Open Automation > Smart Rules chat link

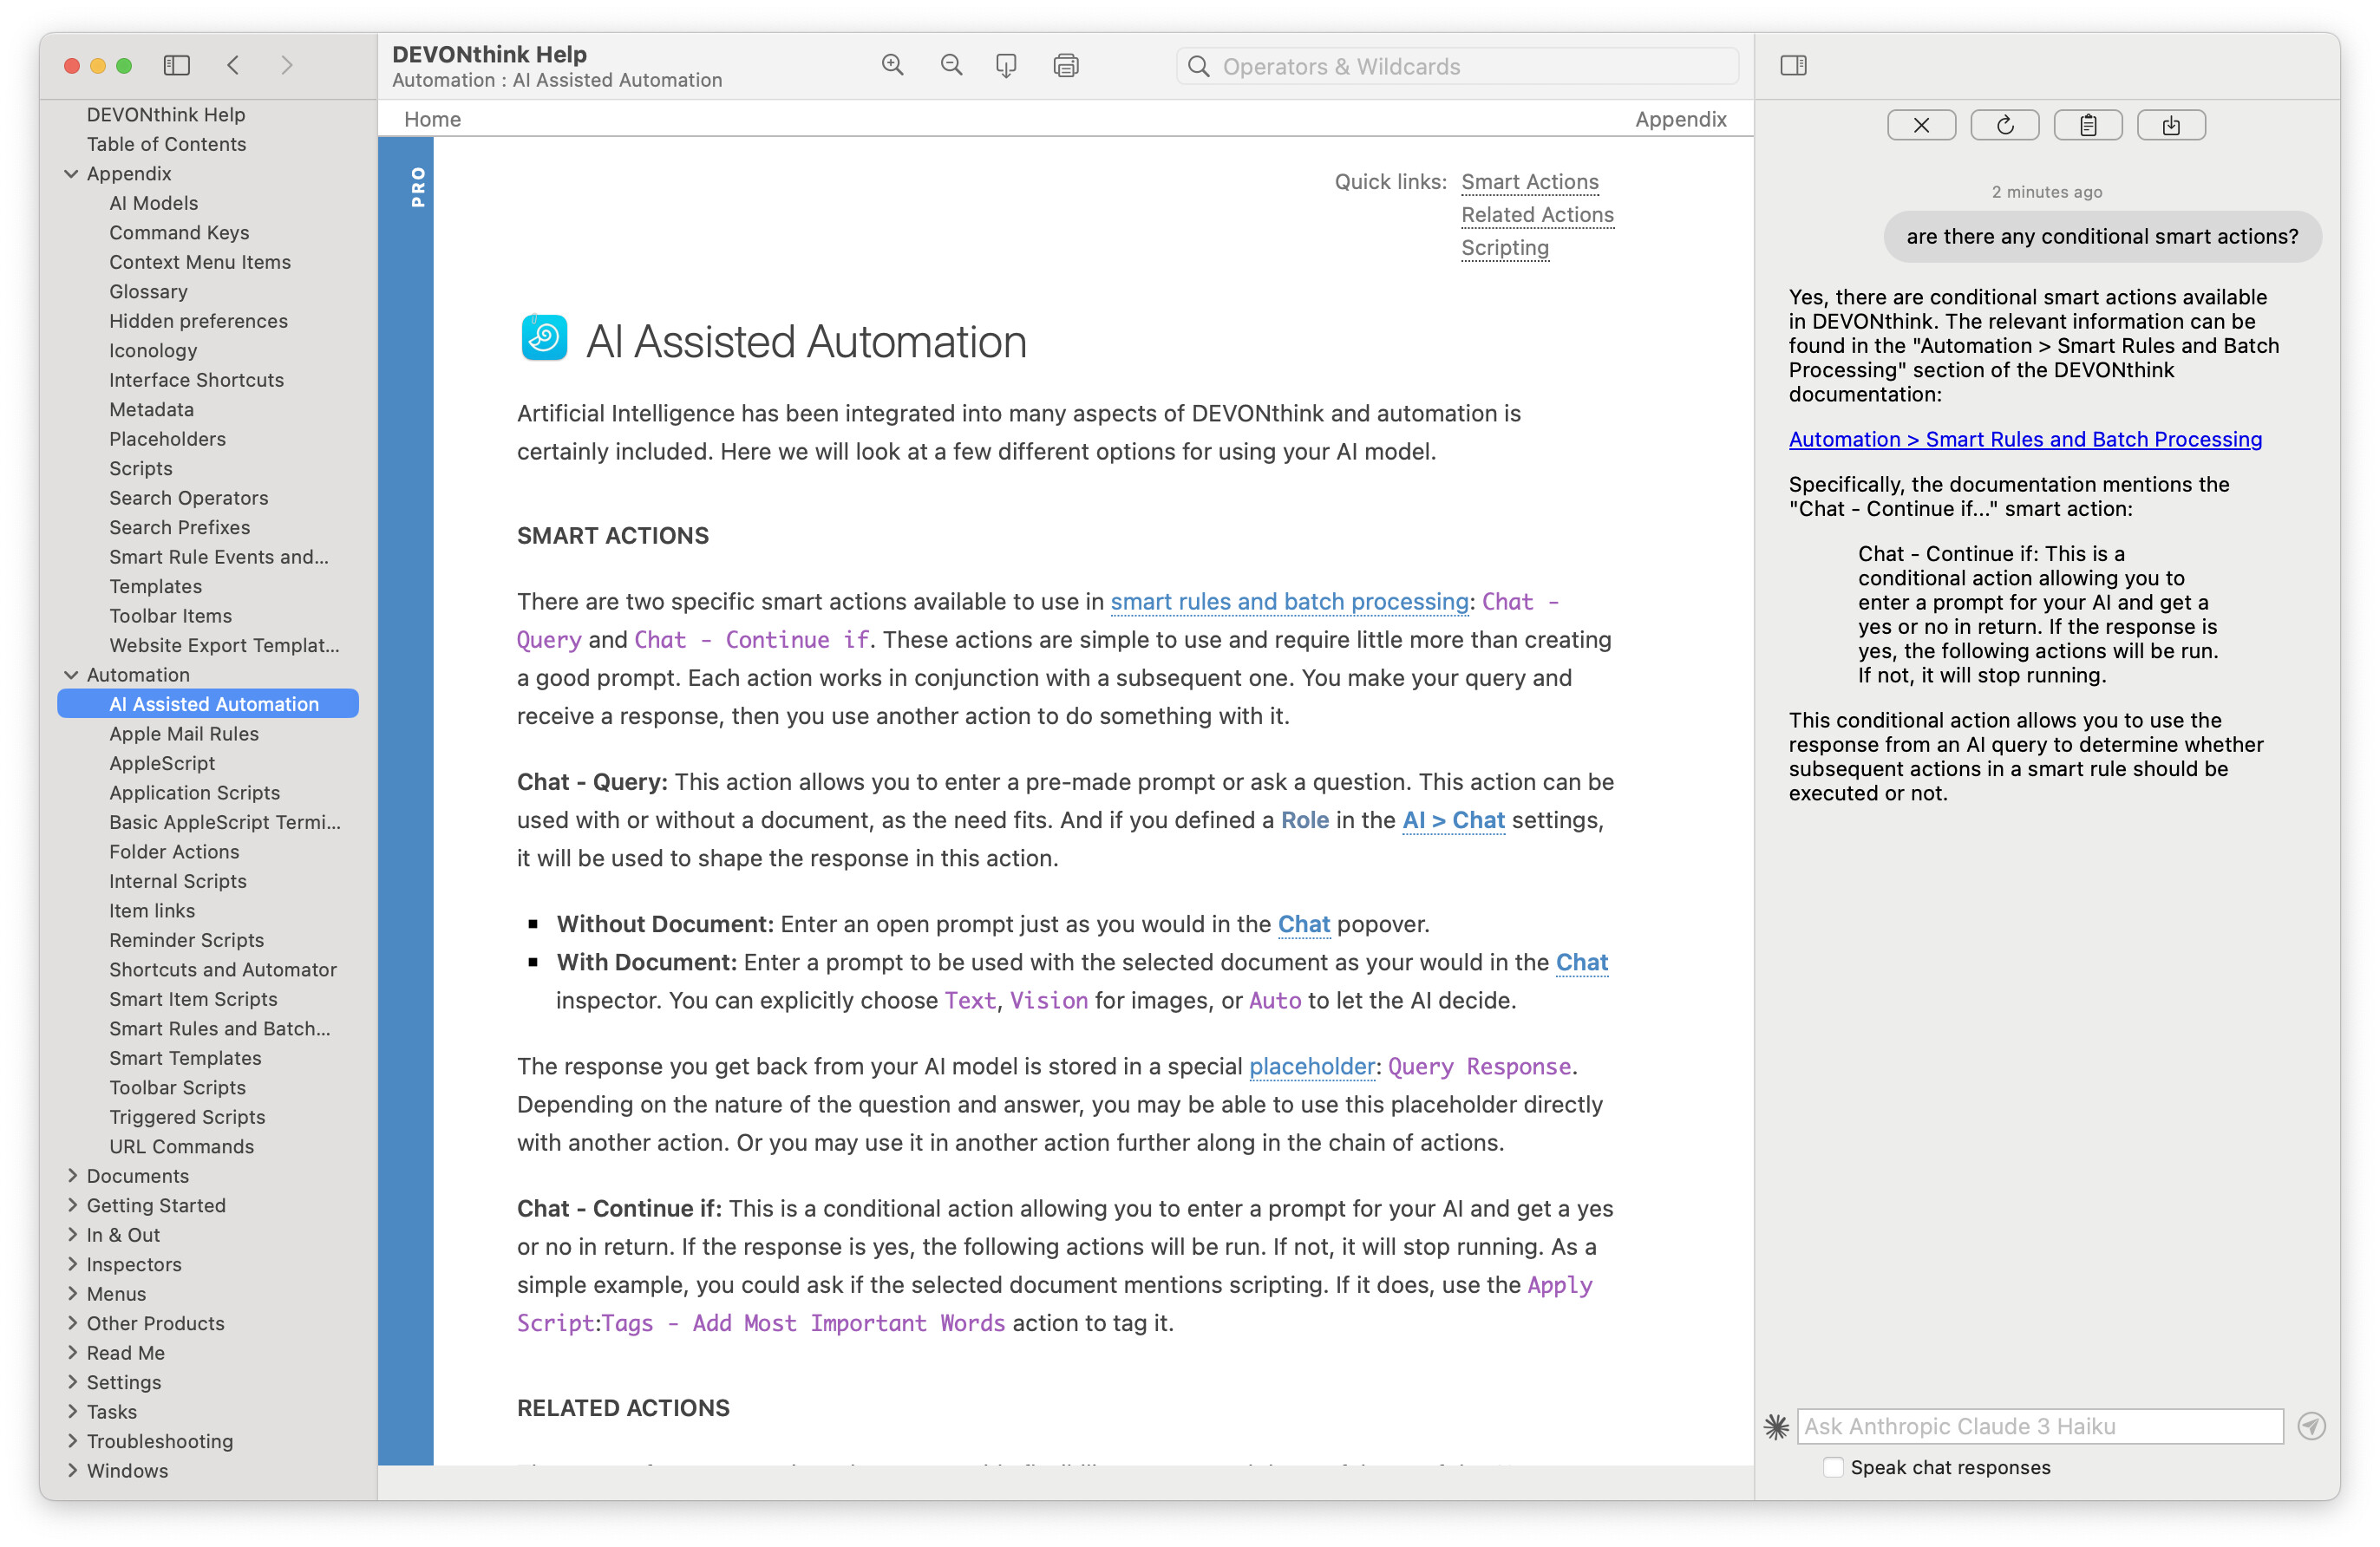[2024, 439]
